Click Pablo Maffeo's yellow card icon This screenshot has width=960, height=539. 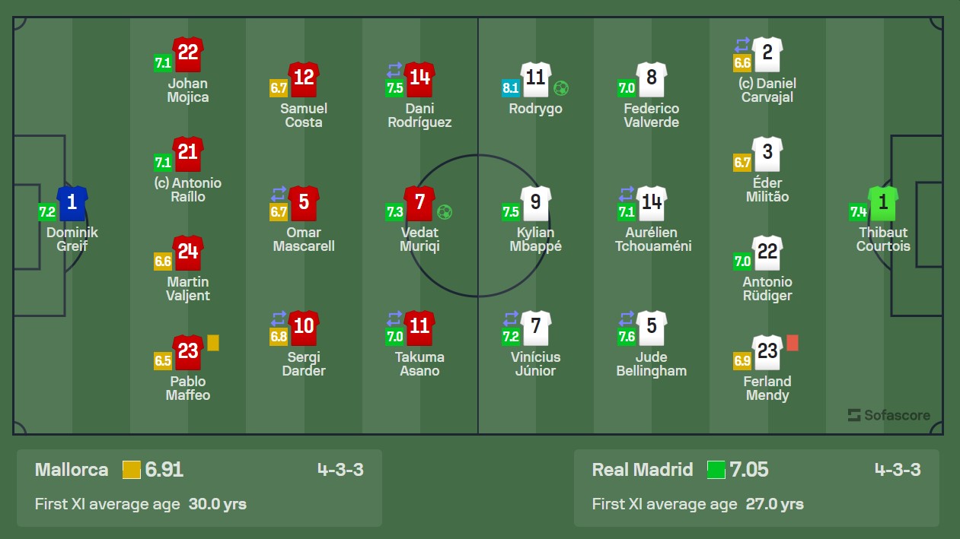coord(213,343)
